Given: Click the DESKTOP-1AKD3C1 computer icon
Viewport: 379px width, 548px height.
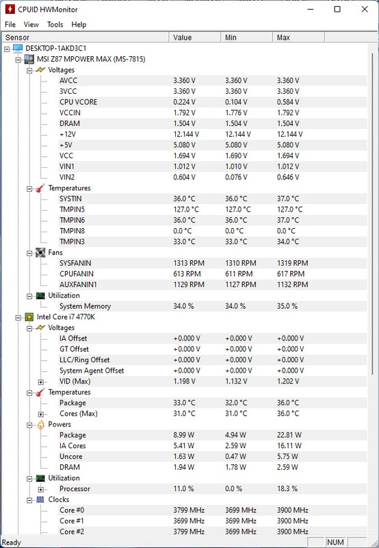Looking at the screenshot, I should coord(18,48).
